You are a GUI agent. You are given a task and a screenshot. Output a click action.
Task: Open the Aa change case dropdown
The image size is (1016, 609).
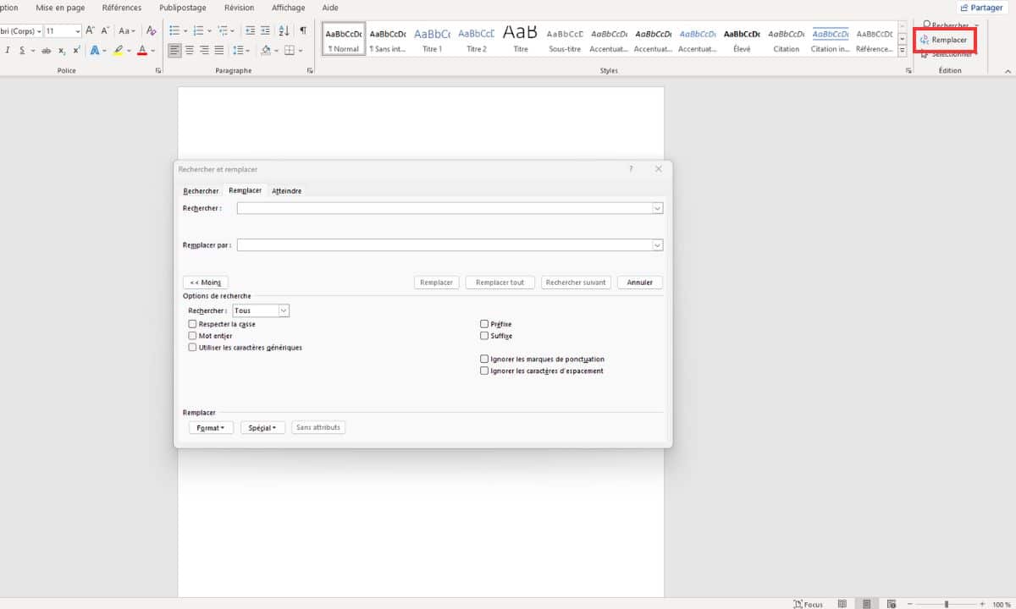[x=127, y=30]
